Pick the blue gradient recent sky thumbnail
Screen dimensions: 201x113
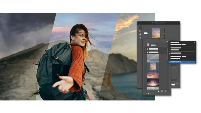[x=153, y=45]
